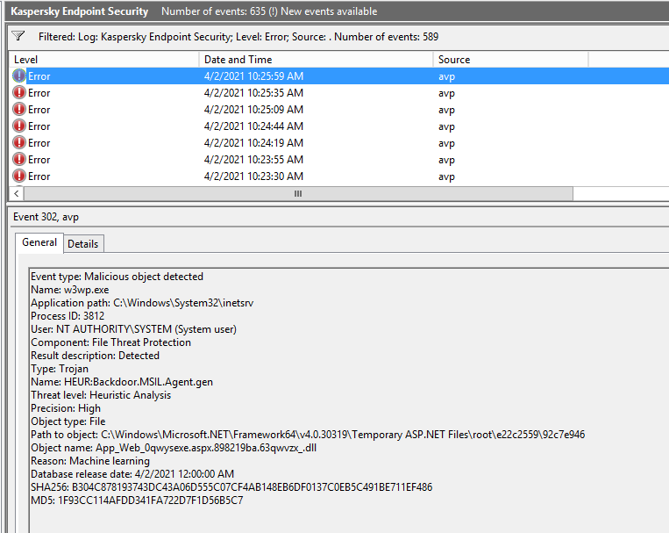Screen dimensions: 669x533
Task: Select date 4/2/2021 10:23:55 AM
Action: [x=253, y=160]
